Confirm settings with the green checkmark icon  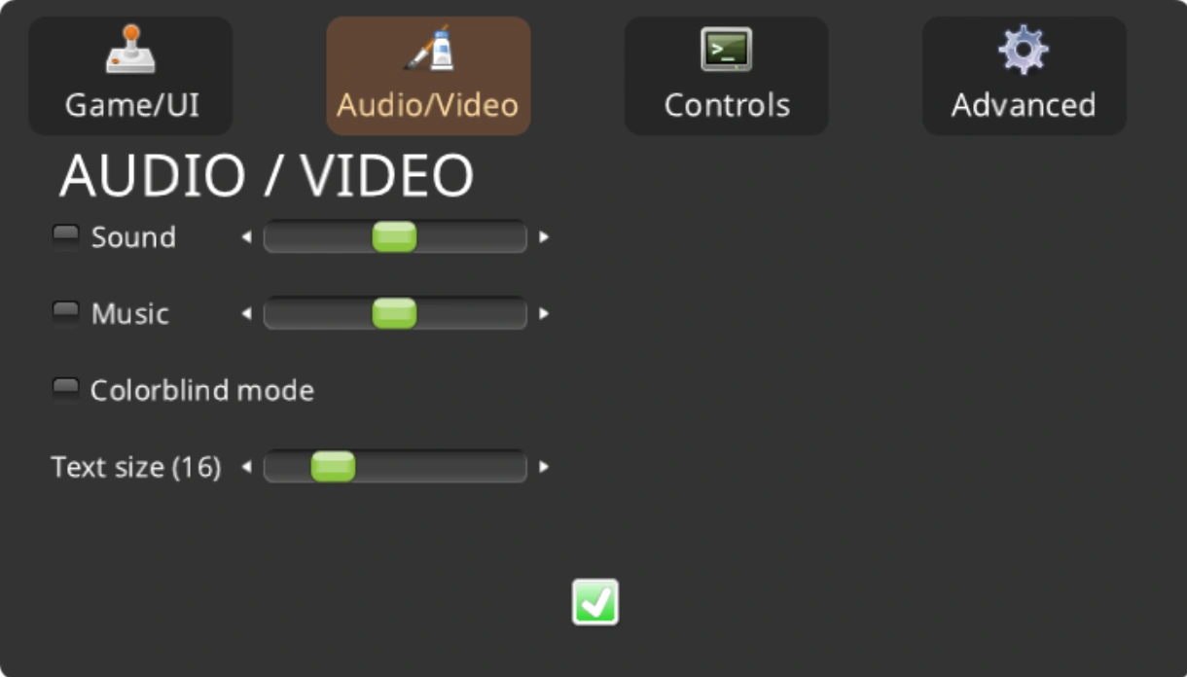(x=595, y=602)
